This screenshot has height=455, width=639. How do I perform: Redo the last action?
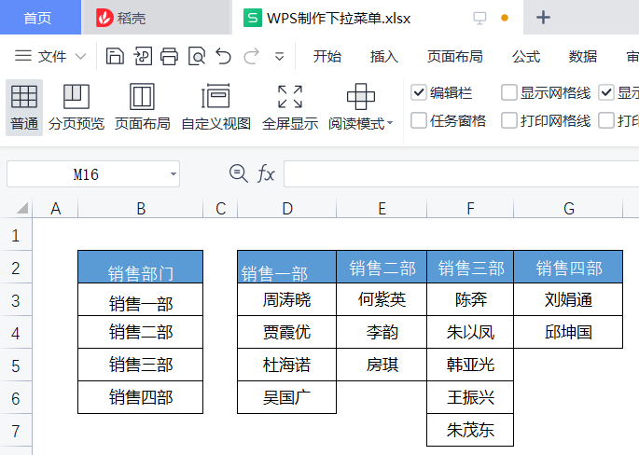coord(252,56)
